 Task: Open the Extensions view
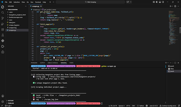pos(3,29)
